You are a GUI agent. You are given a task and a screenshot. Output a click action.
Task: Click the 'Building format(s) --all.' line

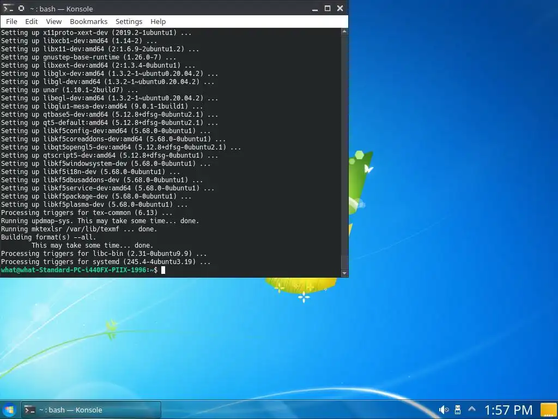pyautogui.click(x=48, y=237)
